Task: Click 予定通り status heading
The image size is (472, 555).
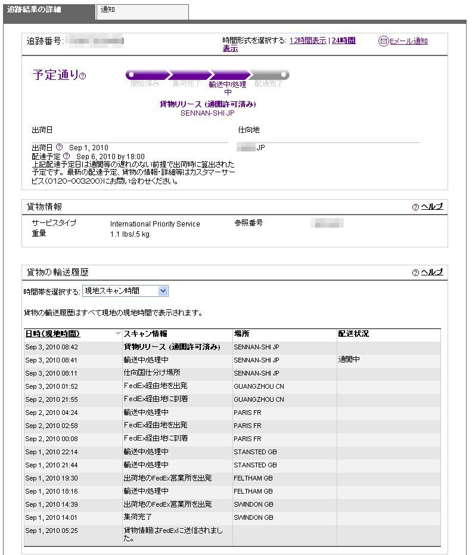Action: (x=55, y=75)
